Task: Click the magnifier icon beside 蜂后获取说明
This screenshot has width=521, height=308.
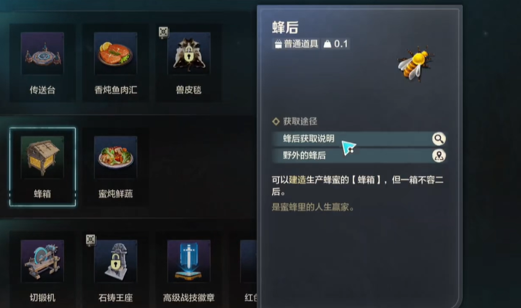Action: (x=439, y=139)
